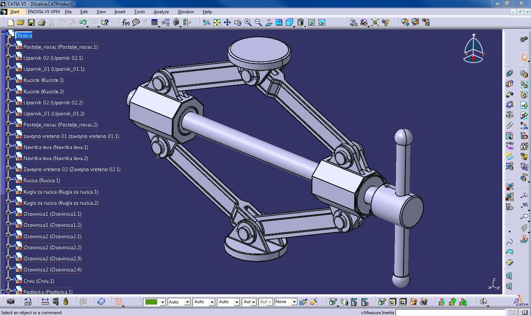Screen dimensions: 531x316
Task: Open the undo history dropdown arrow
Action: tap(88, 27)
